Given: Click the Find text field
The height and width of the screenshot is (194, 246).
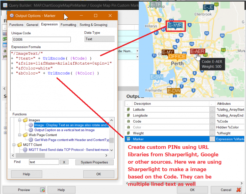Looking at the screenshot, I should (44, 162).
